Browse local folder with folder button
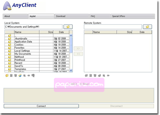 68,27
